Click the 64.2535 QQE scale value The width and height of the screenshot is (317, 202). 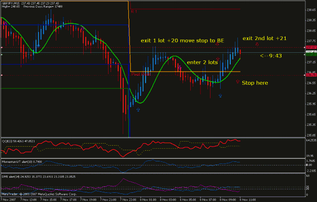(x=311, y=140)
